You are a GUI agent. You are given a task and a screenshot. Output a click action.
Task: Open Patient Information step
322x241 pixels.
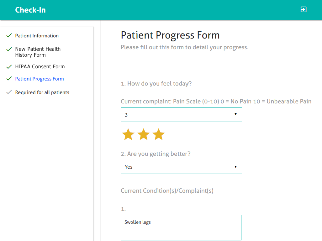[37, 36]
